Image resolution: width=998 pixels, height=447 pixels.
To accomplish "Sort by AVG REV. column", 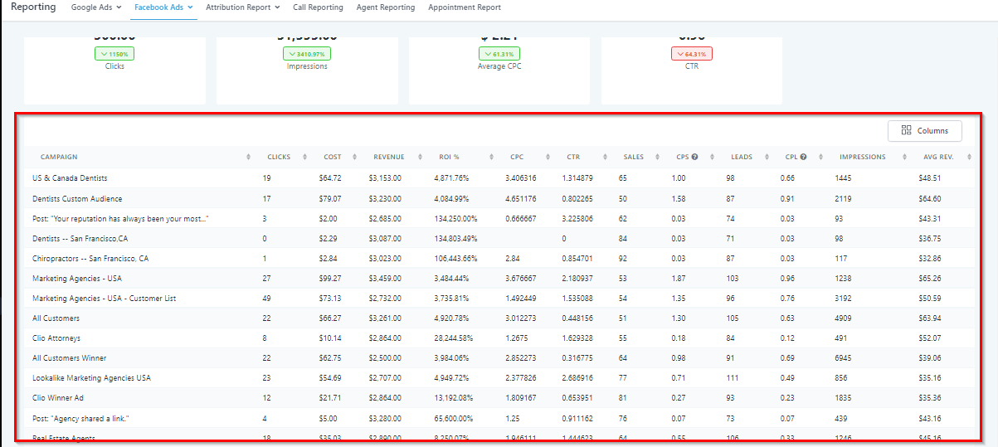I will click(x=965, y=158).
